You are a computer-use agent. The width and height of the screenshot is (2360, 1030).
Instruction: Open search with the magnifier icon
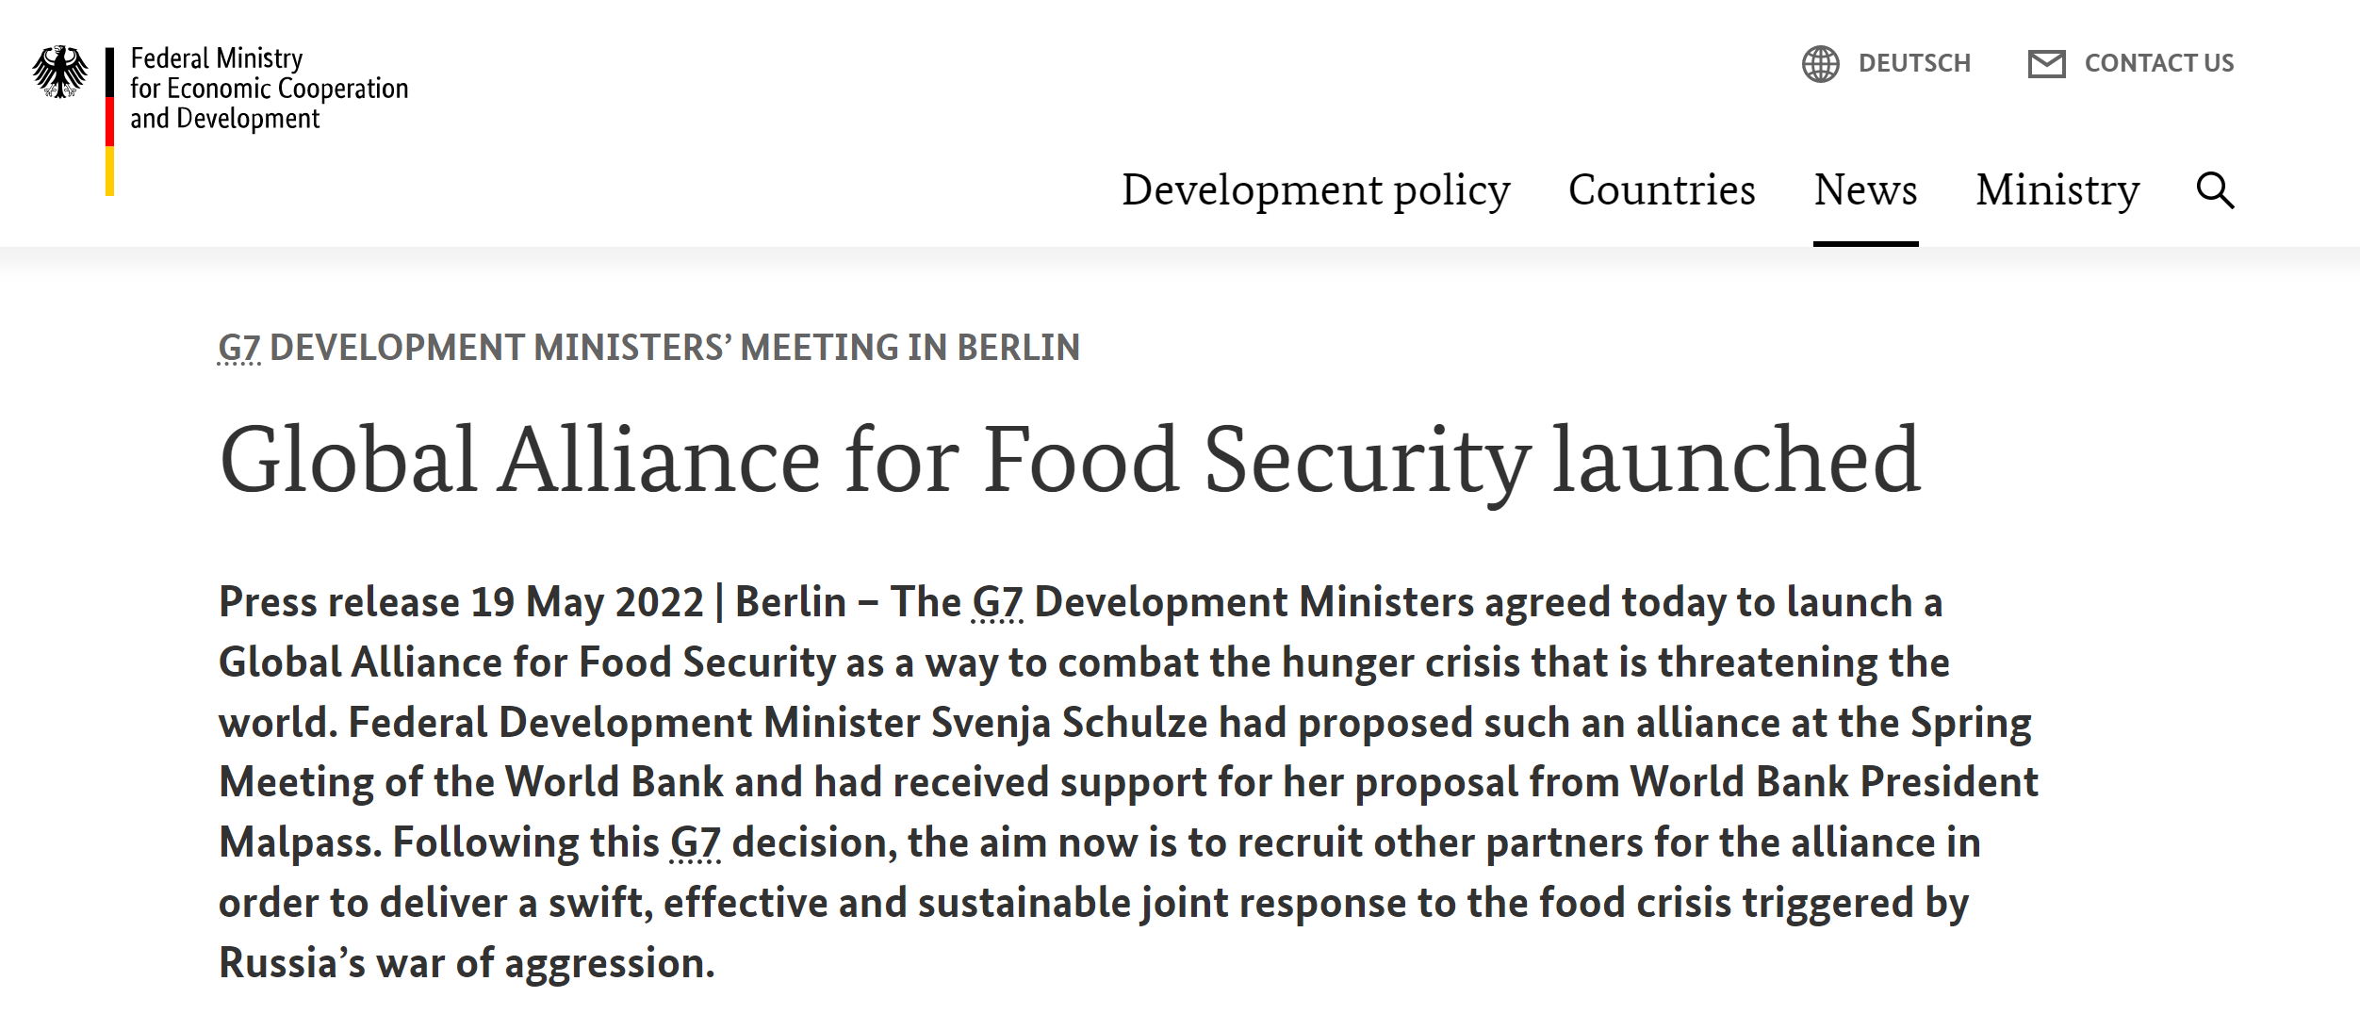click(x=2215, y=190)
